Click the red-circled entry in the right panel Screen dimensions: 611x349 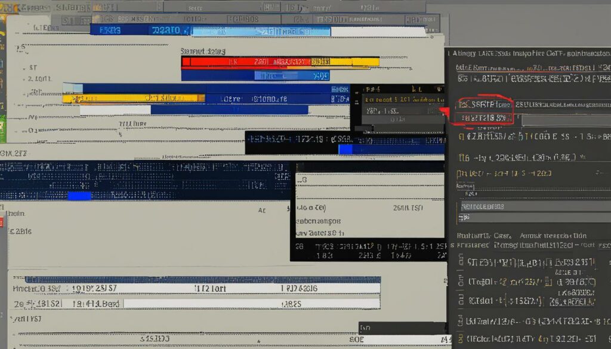483,111
